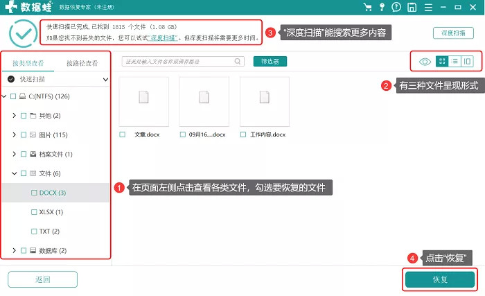This screenshot has width=485, height=296.
Task: Open the help question mark icon
Action: 396,7
